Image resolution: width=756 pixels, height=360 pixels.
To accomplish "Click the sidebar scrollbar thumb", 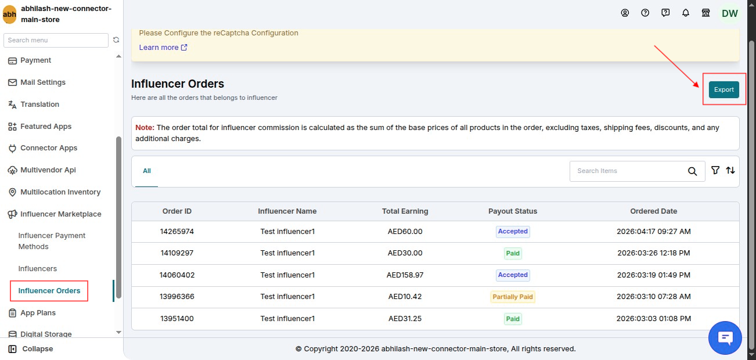I will coord(118,218).
